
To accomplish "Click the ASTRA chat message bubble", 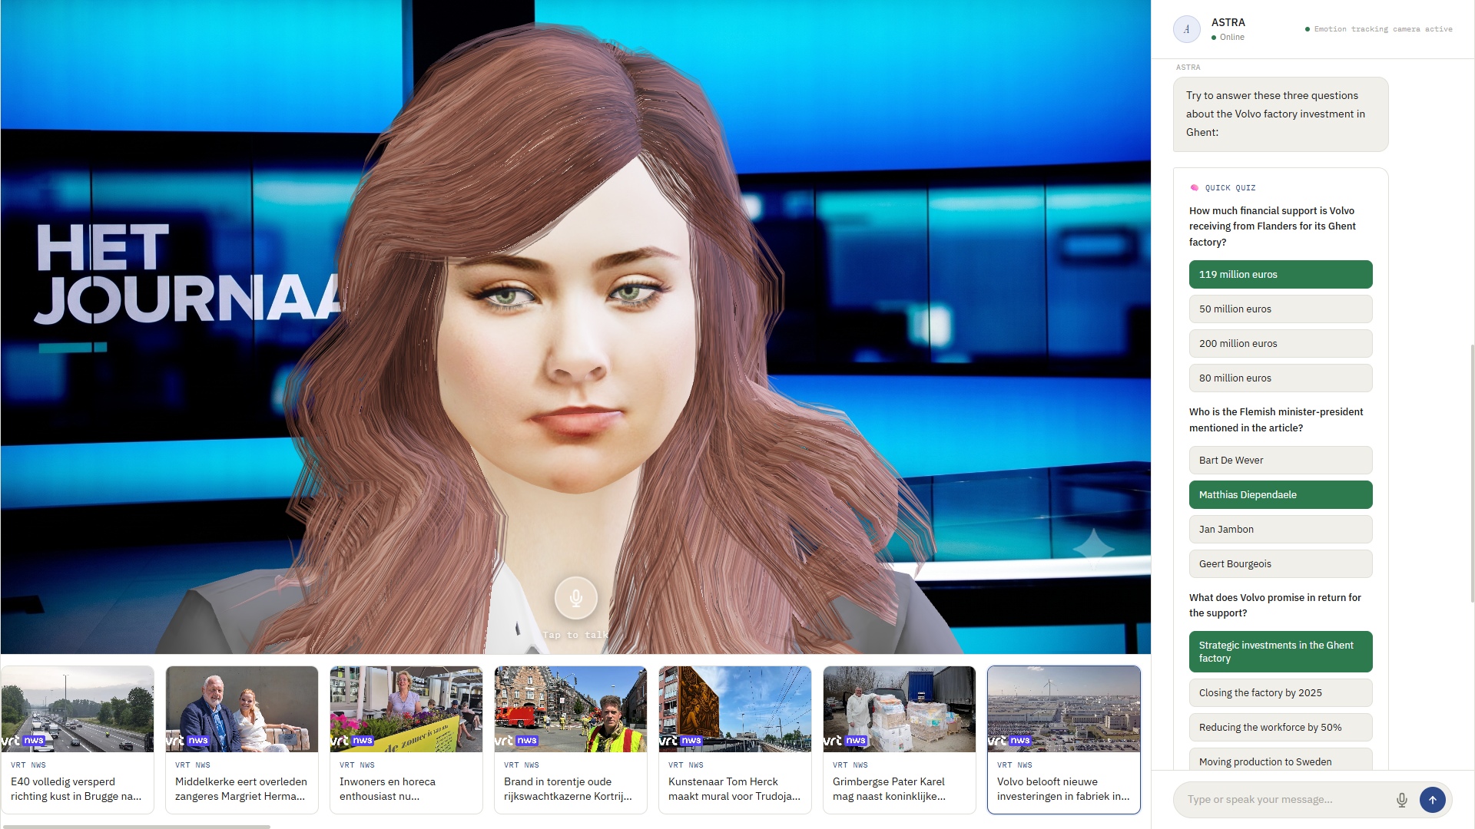I will [x=1281, y=114].
